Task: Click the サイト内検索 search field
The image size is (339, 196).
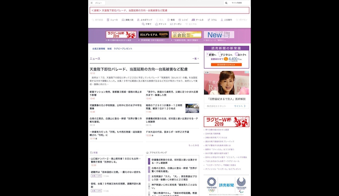Action: 239,3
